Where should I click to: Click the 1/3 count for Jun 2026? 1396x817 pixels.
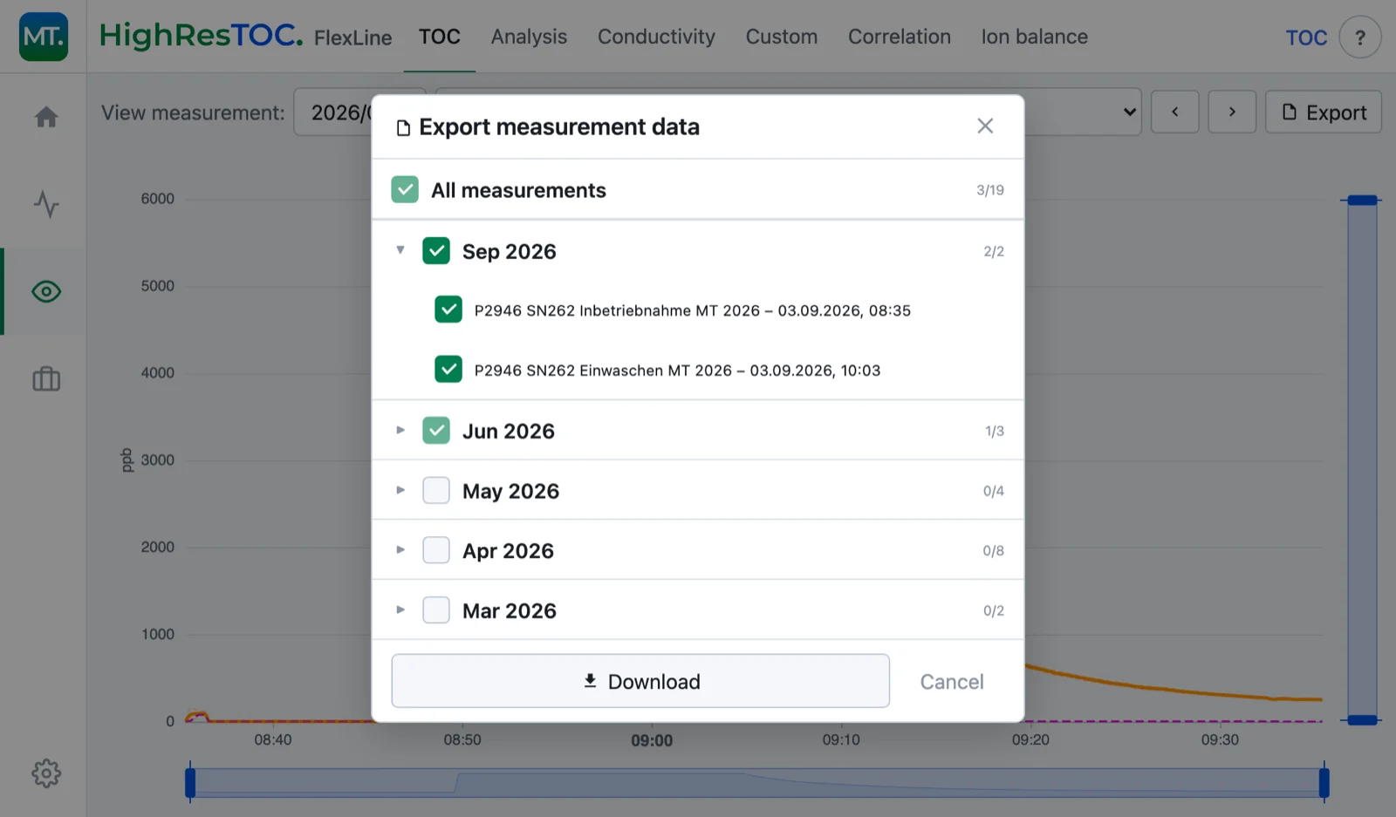[994, 431]
